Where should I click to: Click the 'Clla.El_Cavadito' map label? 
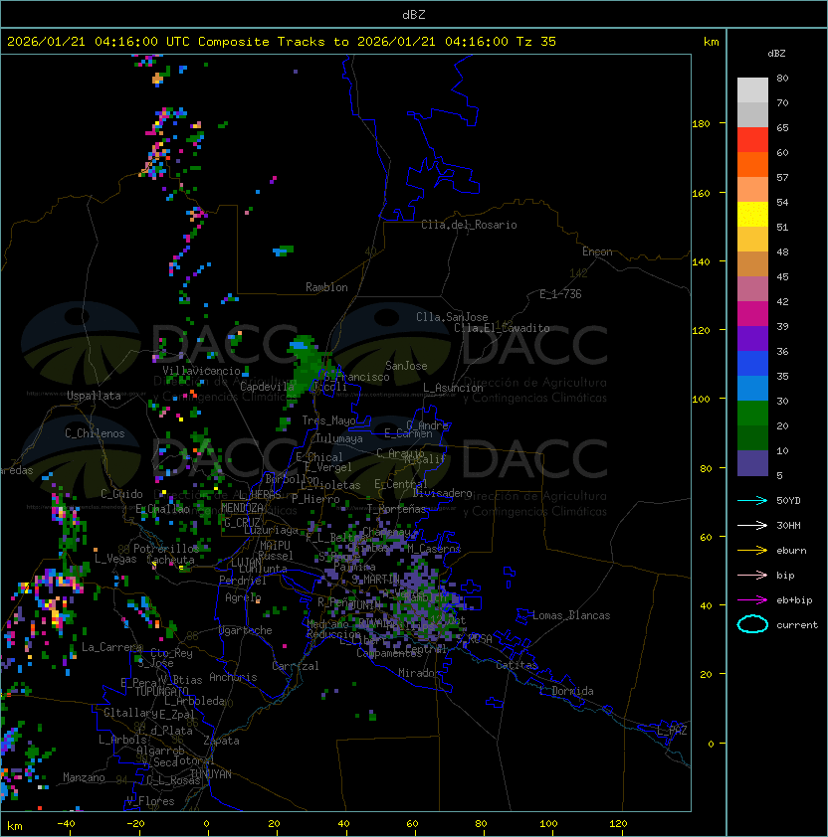click(x=502, y=328)
